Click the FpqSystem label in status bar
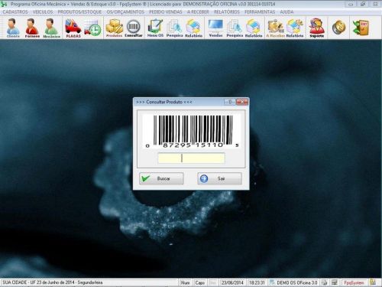This screenshot has height=287, width=382. pos(354,282)
